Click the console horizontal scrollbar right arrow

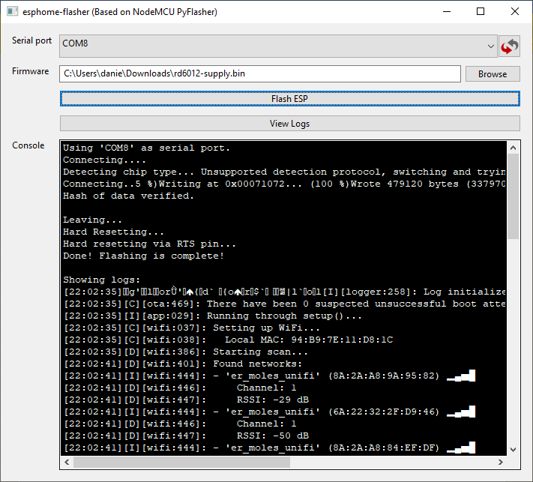tap(501, 462)
